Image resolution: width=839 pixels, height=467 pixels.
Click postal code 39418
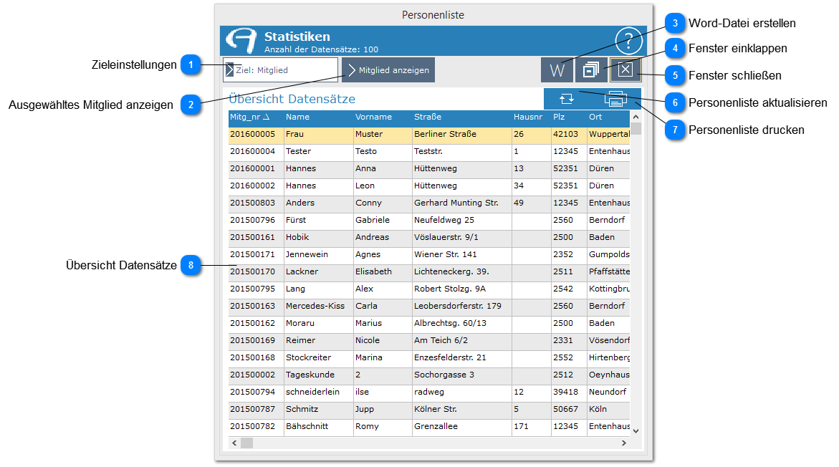tap(569, 392)
